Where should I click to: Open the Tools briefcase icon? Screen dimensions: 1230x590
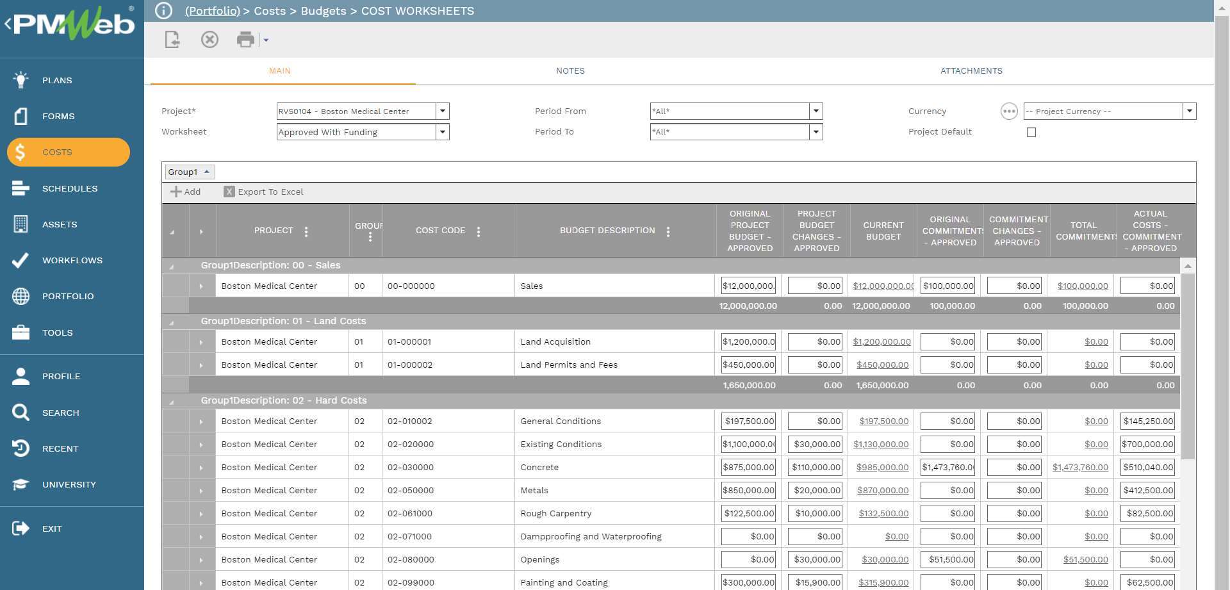20,332
